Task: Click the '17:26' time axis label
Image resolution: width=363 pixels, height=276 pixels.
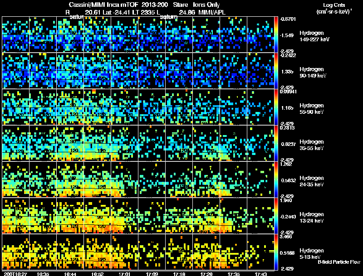Action: (206, 274)
